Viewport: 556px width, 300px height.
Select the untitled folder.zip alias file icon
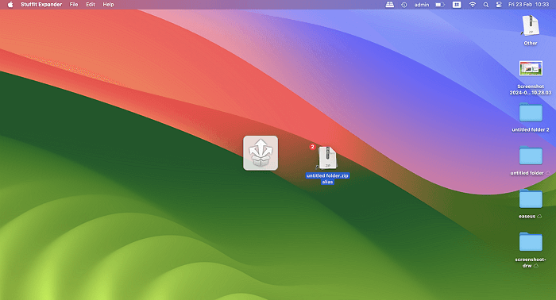coord(327,158)
